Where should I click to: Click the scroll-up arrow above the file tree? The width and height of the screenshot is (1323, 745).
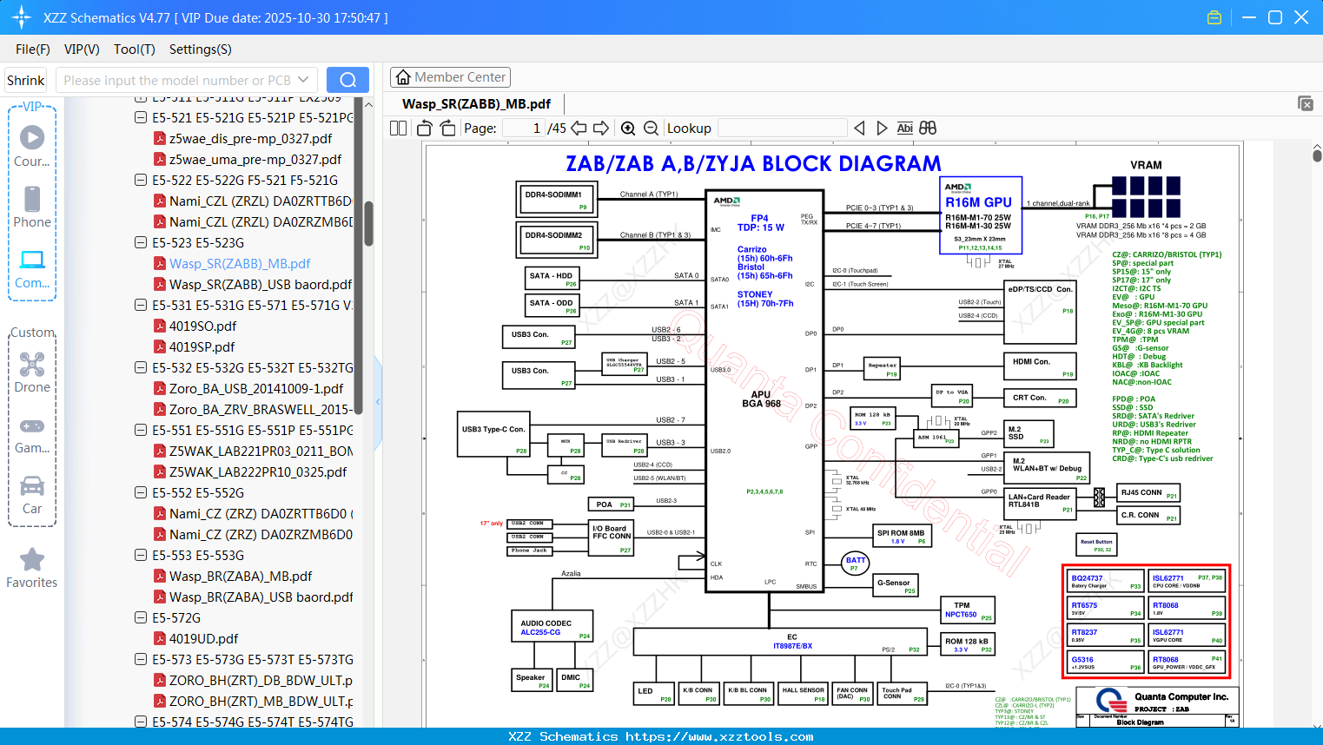tap(368, 104)
